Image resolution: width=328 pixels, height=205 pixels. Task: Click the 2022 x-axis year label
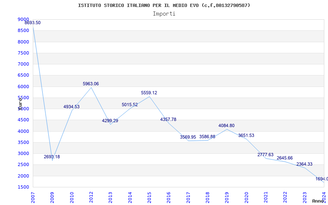coord(285,197)
